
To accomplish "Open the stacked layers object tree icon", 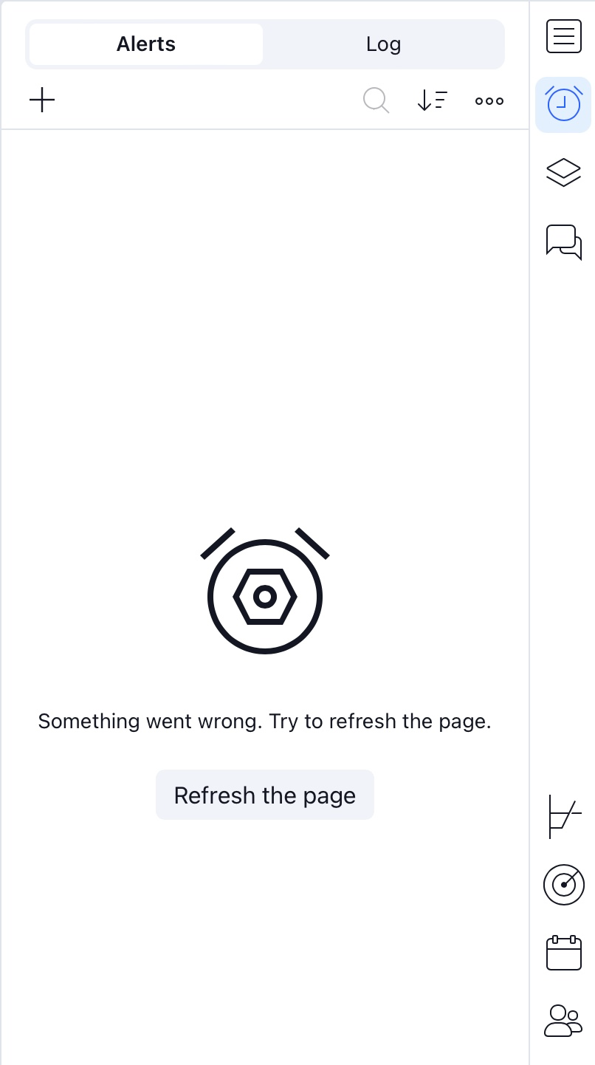I will [563, 173].
